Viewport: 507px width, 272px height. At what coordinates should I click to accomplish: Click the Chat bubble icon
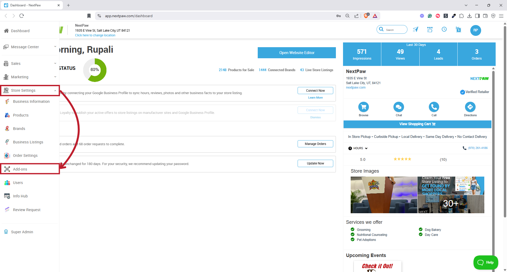399,107
